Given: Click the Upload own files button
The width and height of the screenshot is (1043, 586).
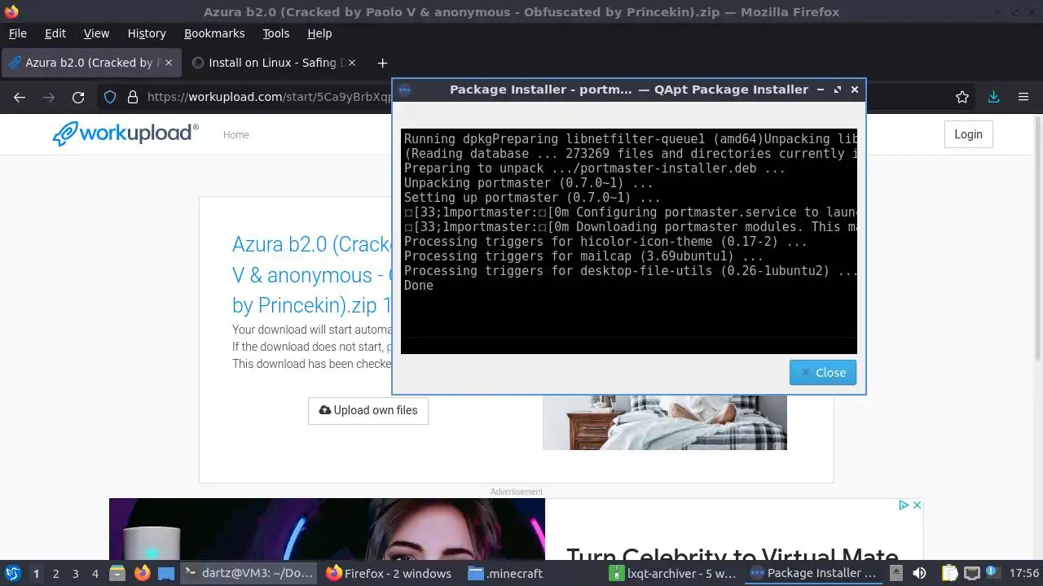Looking at the screenshot, I should 368,410.
